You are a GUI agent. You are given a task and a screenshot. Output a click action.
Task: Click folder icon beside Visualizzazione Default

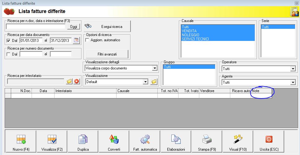(x=154, y=82)
